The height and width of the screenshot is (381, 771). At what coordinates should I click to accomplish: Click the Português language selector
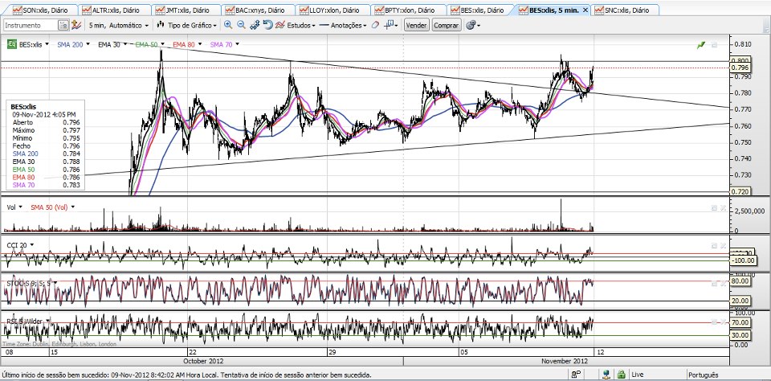(x=704, y=375)
